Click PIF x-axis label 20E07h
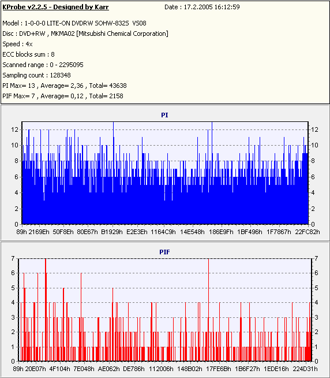Viewport: 330px width, 378px height. tap(35, 369)
